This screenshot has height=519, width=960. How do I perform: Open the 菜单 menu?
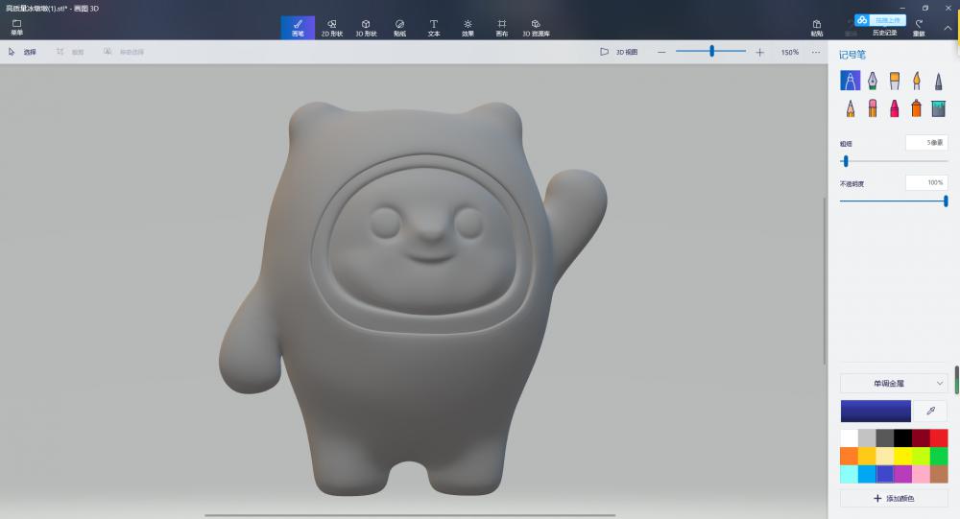pos(16,27)
